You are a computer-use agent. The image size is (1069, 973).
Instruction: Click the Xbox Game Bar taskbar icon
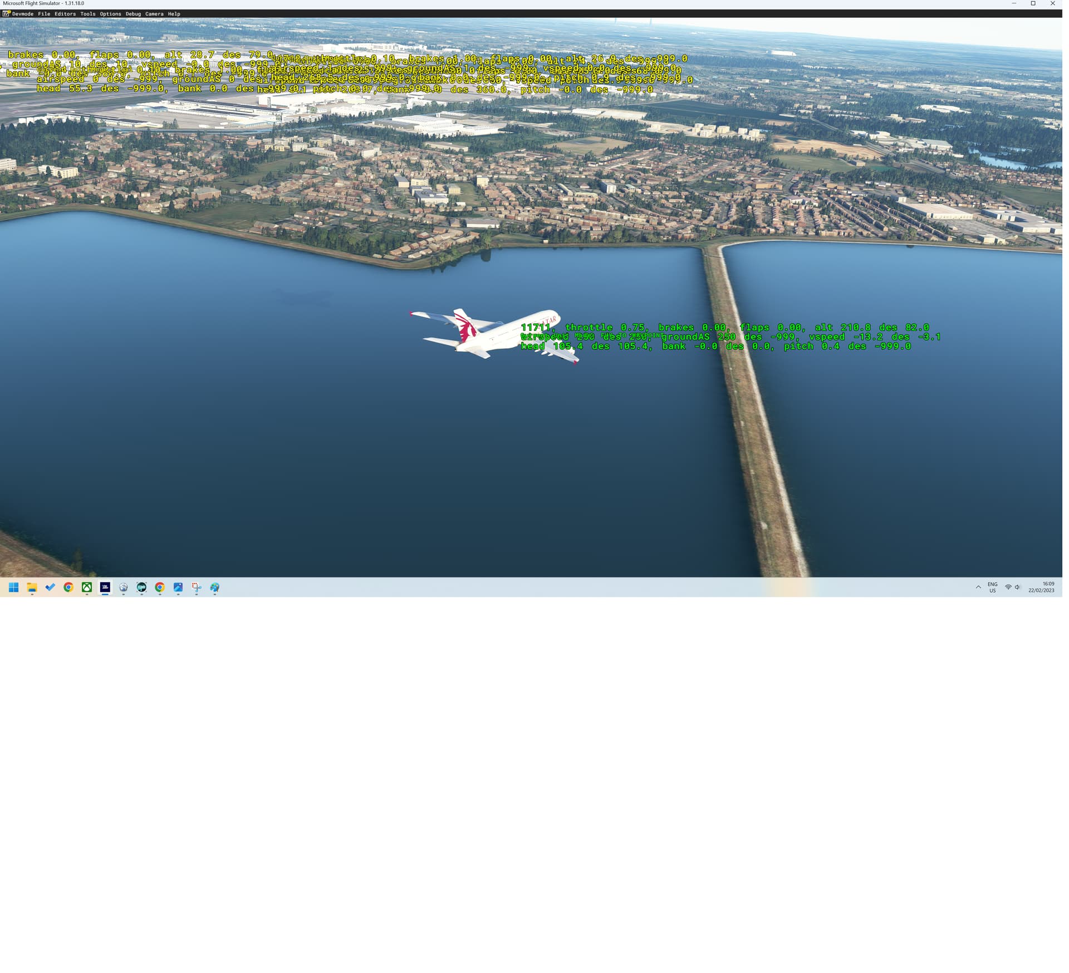(87, 587)
